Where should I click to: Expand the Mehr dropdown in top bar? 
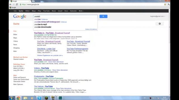point(81,11)
